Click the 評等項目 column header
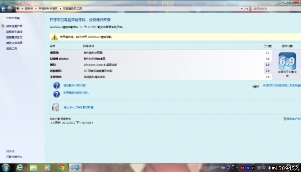Viewport: 301px width, 172px height. (x=88, y=46)
